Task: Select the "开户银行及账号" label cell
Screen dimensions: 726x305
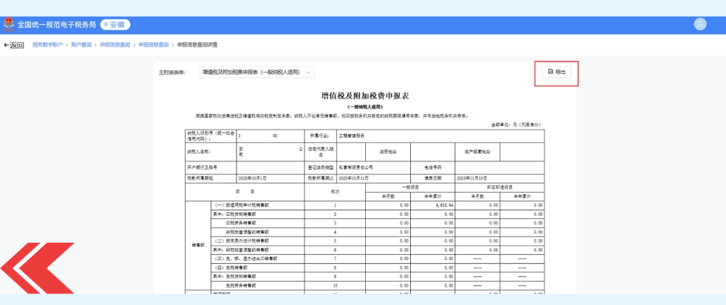Action: 211,168
